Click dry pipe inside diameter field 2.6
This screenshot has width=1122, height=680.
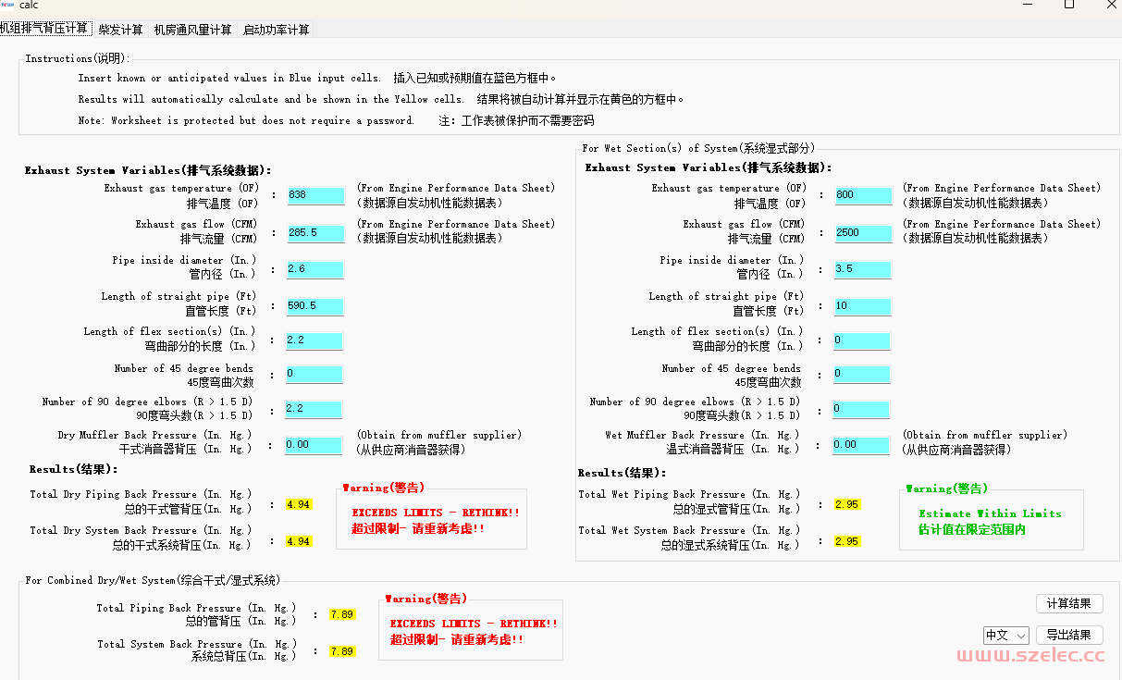tap(314, 269)
